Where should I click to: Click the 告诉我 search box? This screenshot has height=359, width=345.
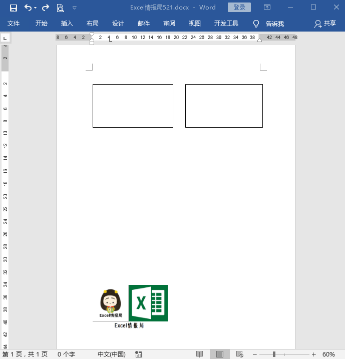pyautogui.click(x=275, y=24)
